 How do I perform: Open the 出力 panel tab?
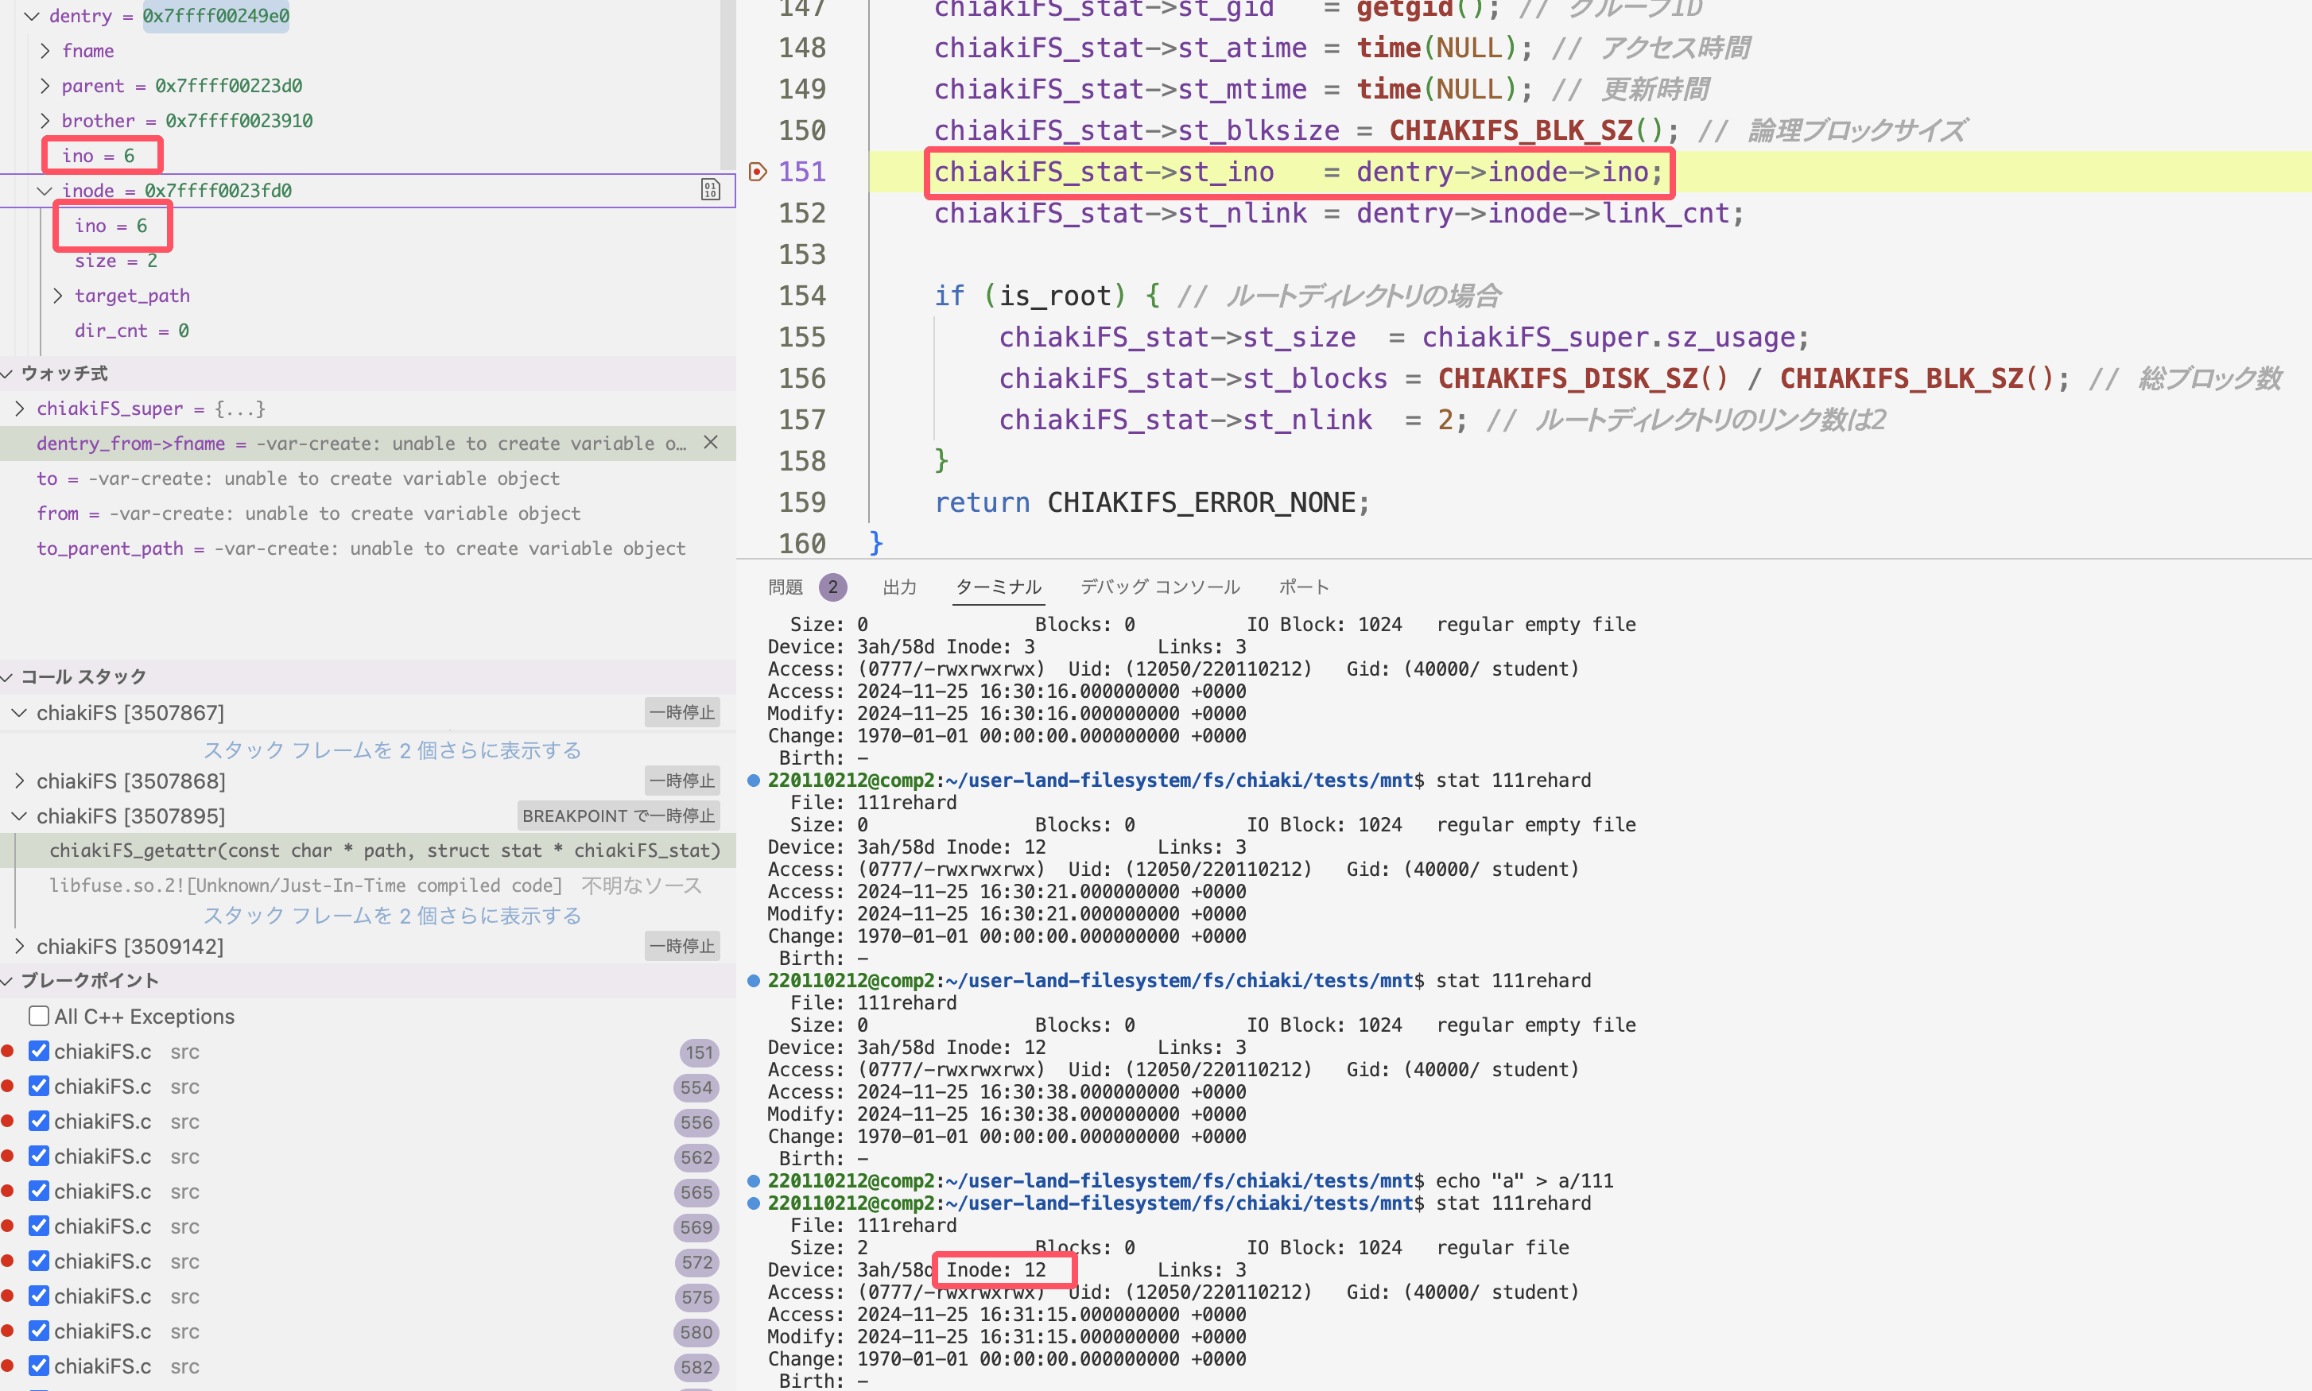click(x=899, y=587)
